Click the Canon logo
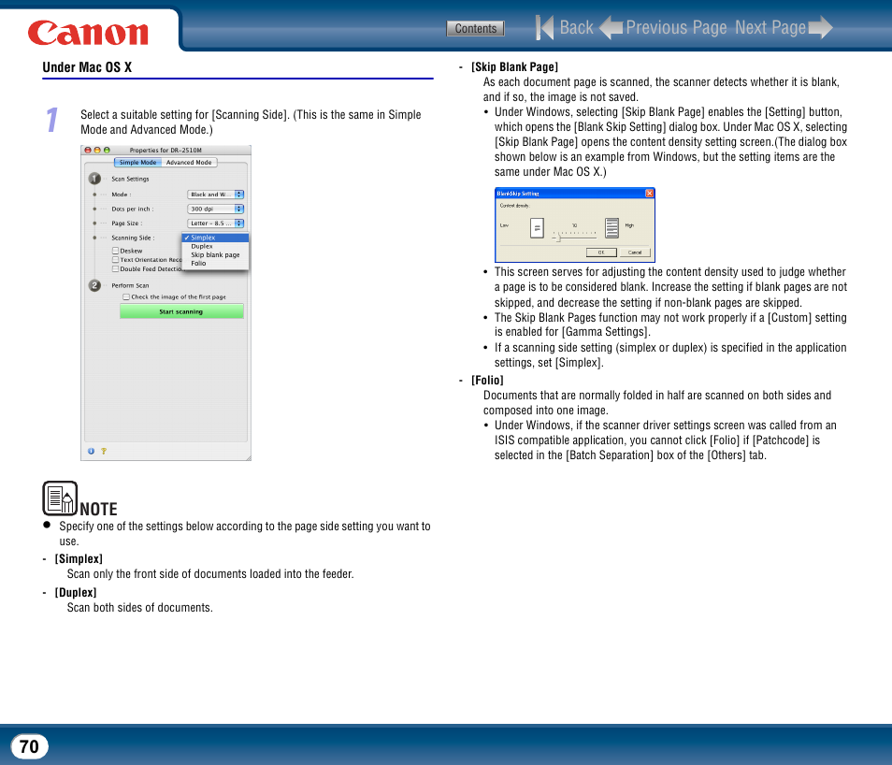This screenshot has width=892, height=765. 88,33
